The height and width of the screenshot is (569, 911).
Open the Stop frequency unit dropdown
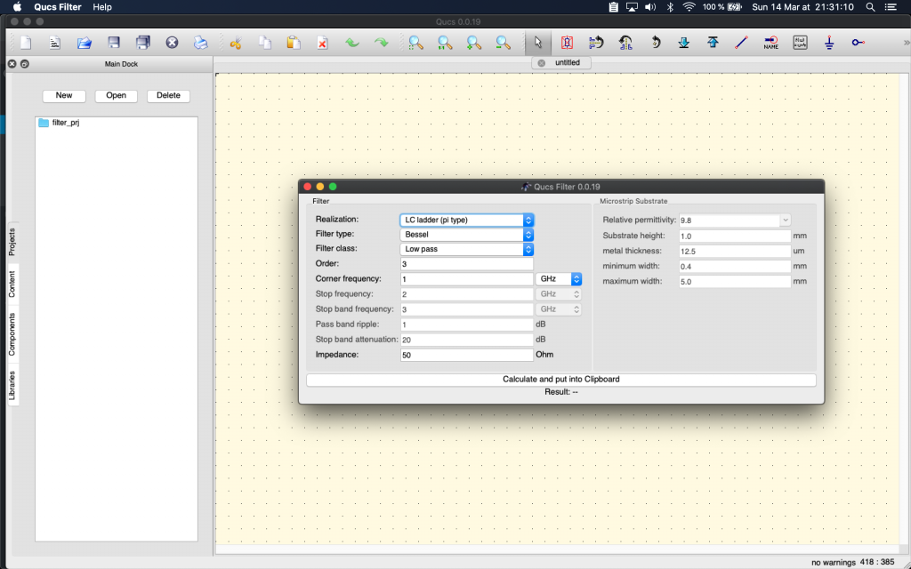(x=559, y=293)
